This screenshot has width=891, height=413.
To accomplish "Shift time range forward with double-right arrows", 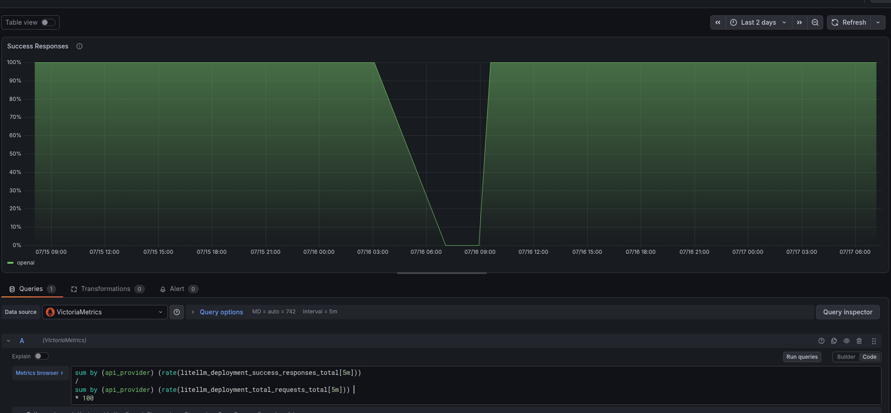I will (x=799, y=22).
